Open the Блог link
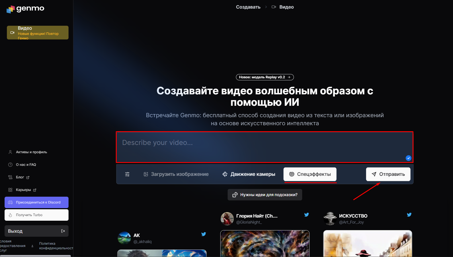 [20, 177]
